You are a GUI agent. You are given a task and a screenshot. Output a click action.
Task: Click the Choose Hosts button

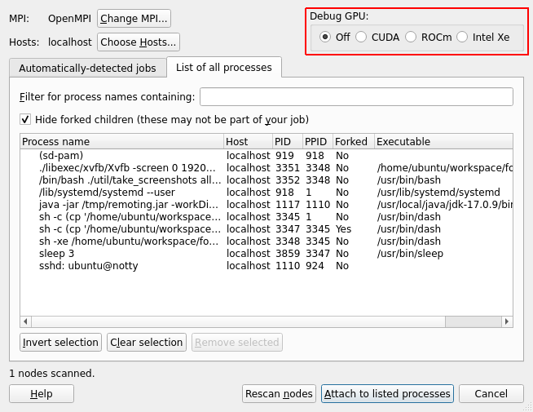point(138,42)
